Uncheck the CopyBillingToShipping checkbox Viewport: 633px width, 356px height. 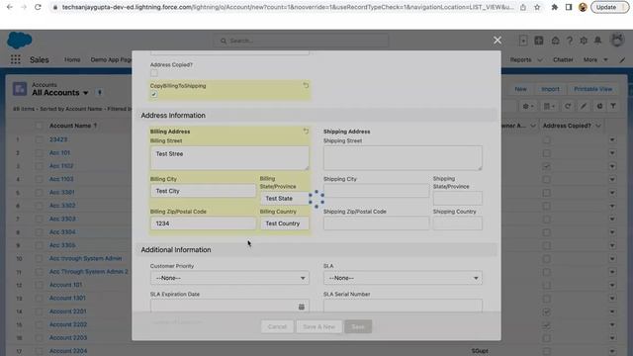click(x=154, y=94)
